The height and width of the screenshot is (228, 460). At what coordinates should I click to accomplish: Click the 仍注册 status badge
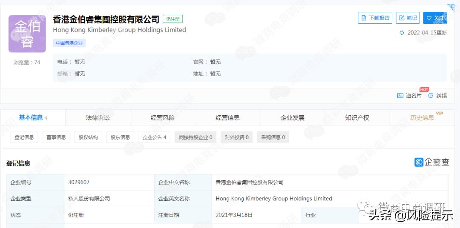click(173, 19)
